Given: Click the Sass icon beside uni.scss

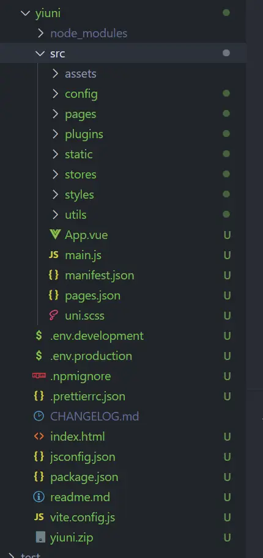Looking at the screenshot, I should [x=53, y=315].
